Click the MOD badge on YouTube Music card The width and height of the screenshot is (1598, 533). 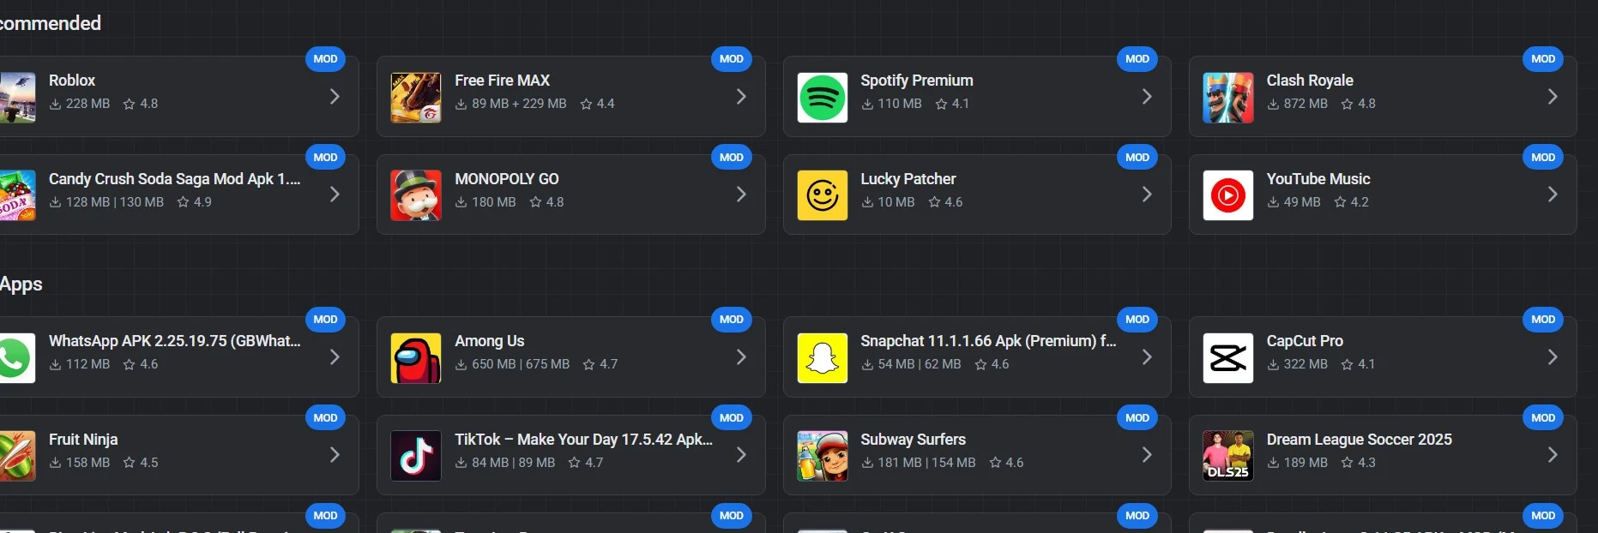pyautogui.click(x=1543, y=158)
